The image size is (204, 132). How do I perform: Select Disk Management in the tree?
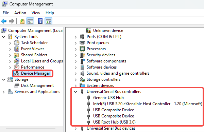point(37,86)
